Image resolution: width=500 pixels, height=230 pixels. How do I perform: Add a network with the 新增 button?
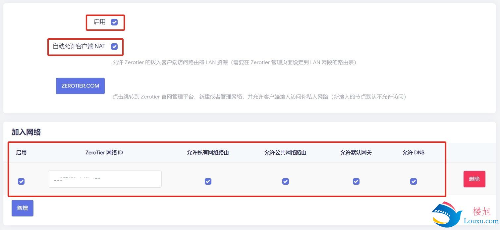point(23,208)
